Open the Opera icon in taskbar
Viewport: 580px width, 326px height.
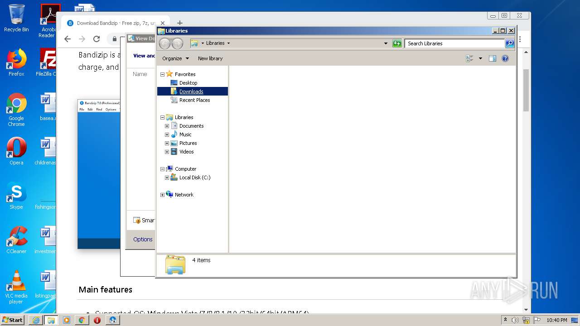coord(97,320)
